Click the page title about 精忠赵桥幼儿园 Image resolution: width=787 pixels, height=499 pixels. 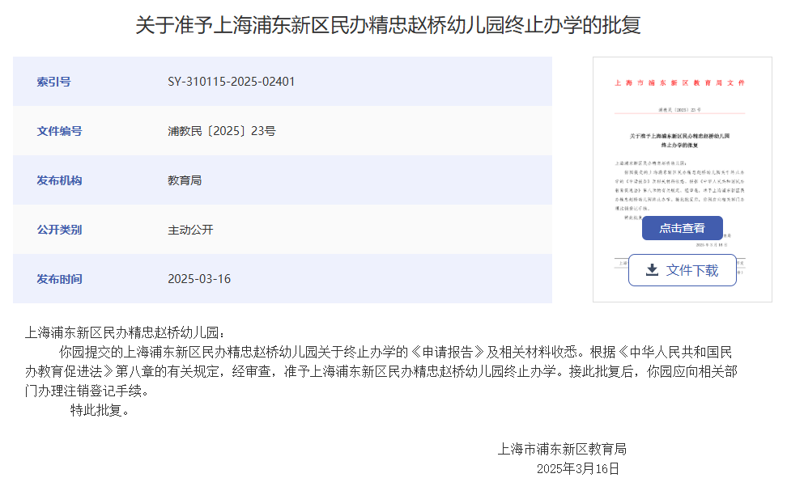pos(388,25)
